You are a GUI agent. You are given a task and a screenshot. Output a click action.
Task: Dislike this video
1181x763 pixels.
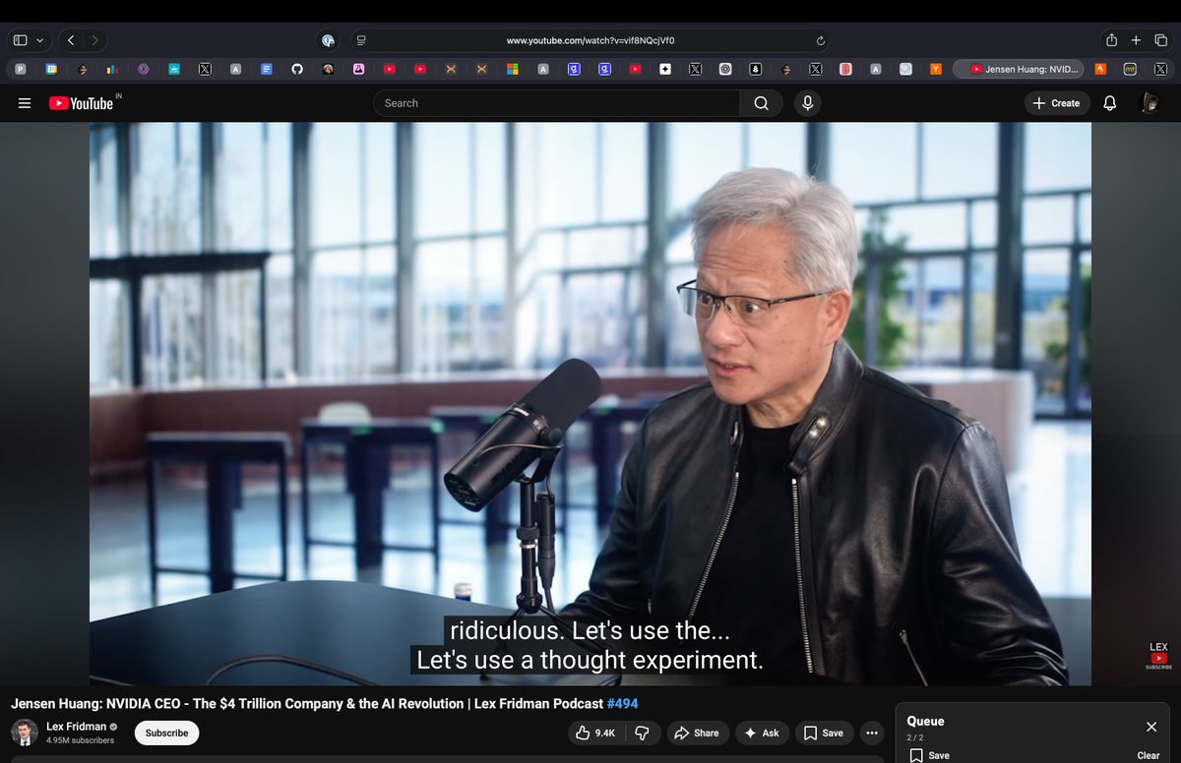click(x=643, y=733)
